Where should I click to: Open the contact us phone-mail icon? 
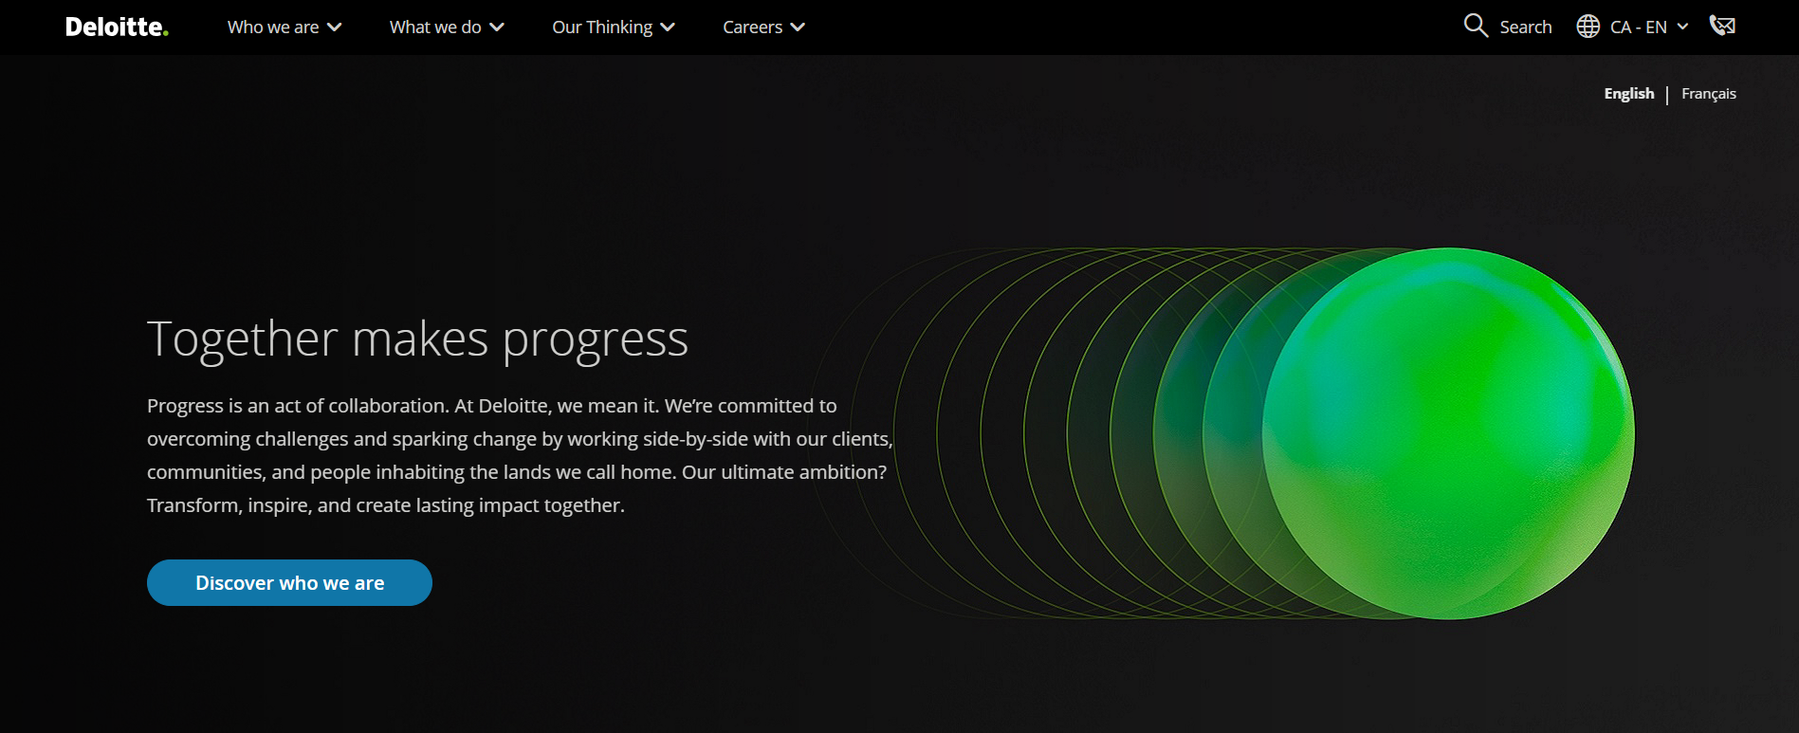[1722, 26]
